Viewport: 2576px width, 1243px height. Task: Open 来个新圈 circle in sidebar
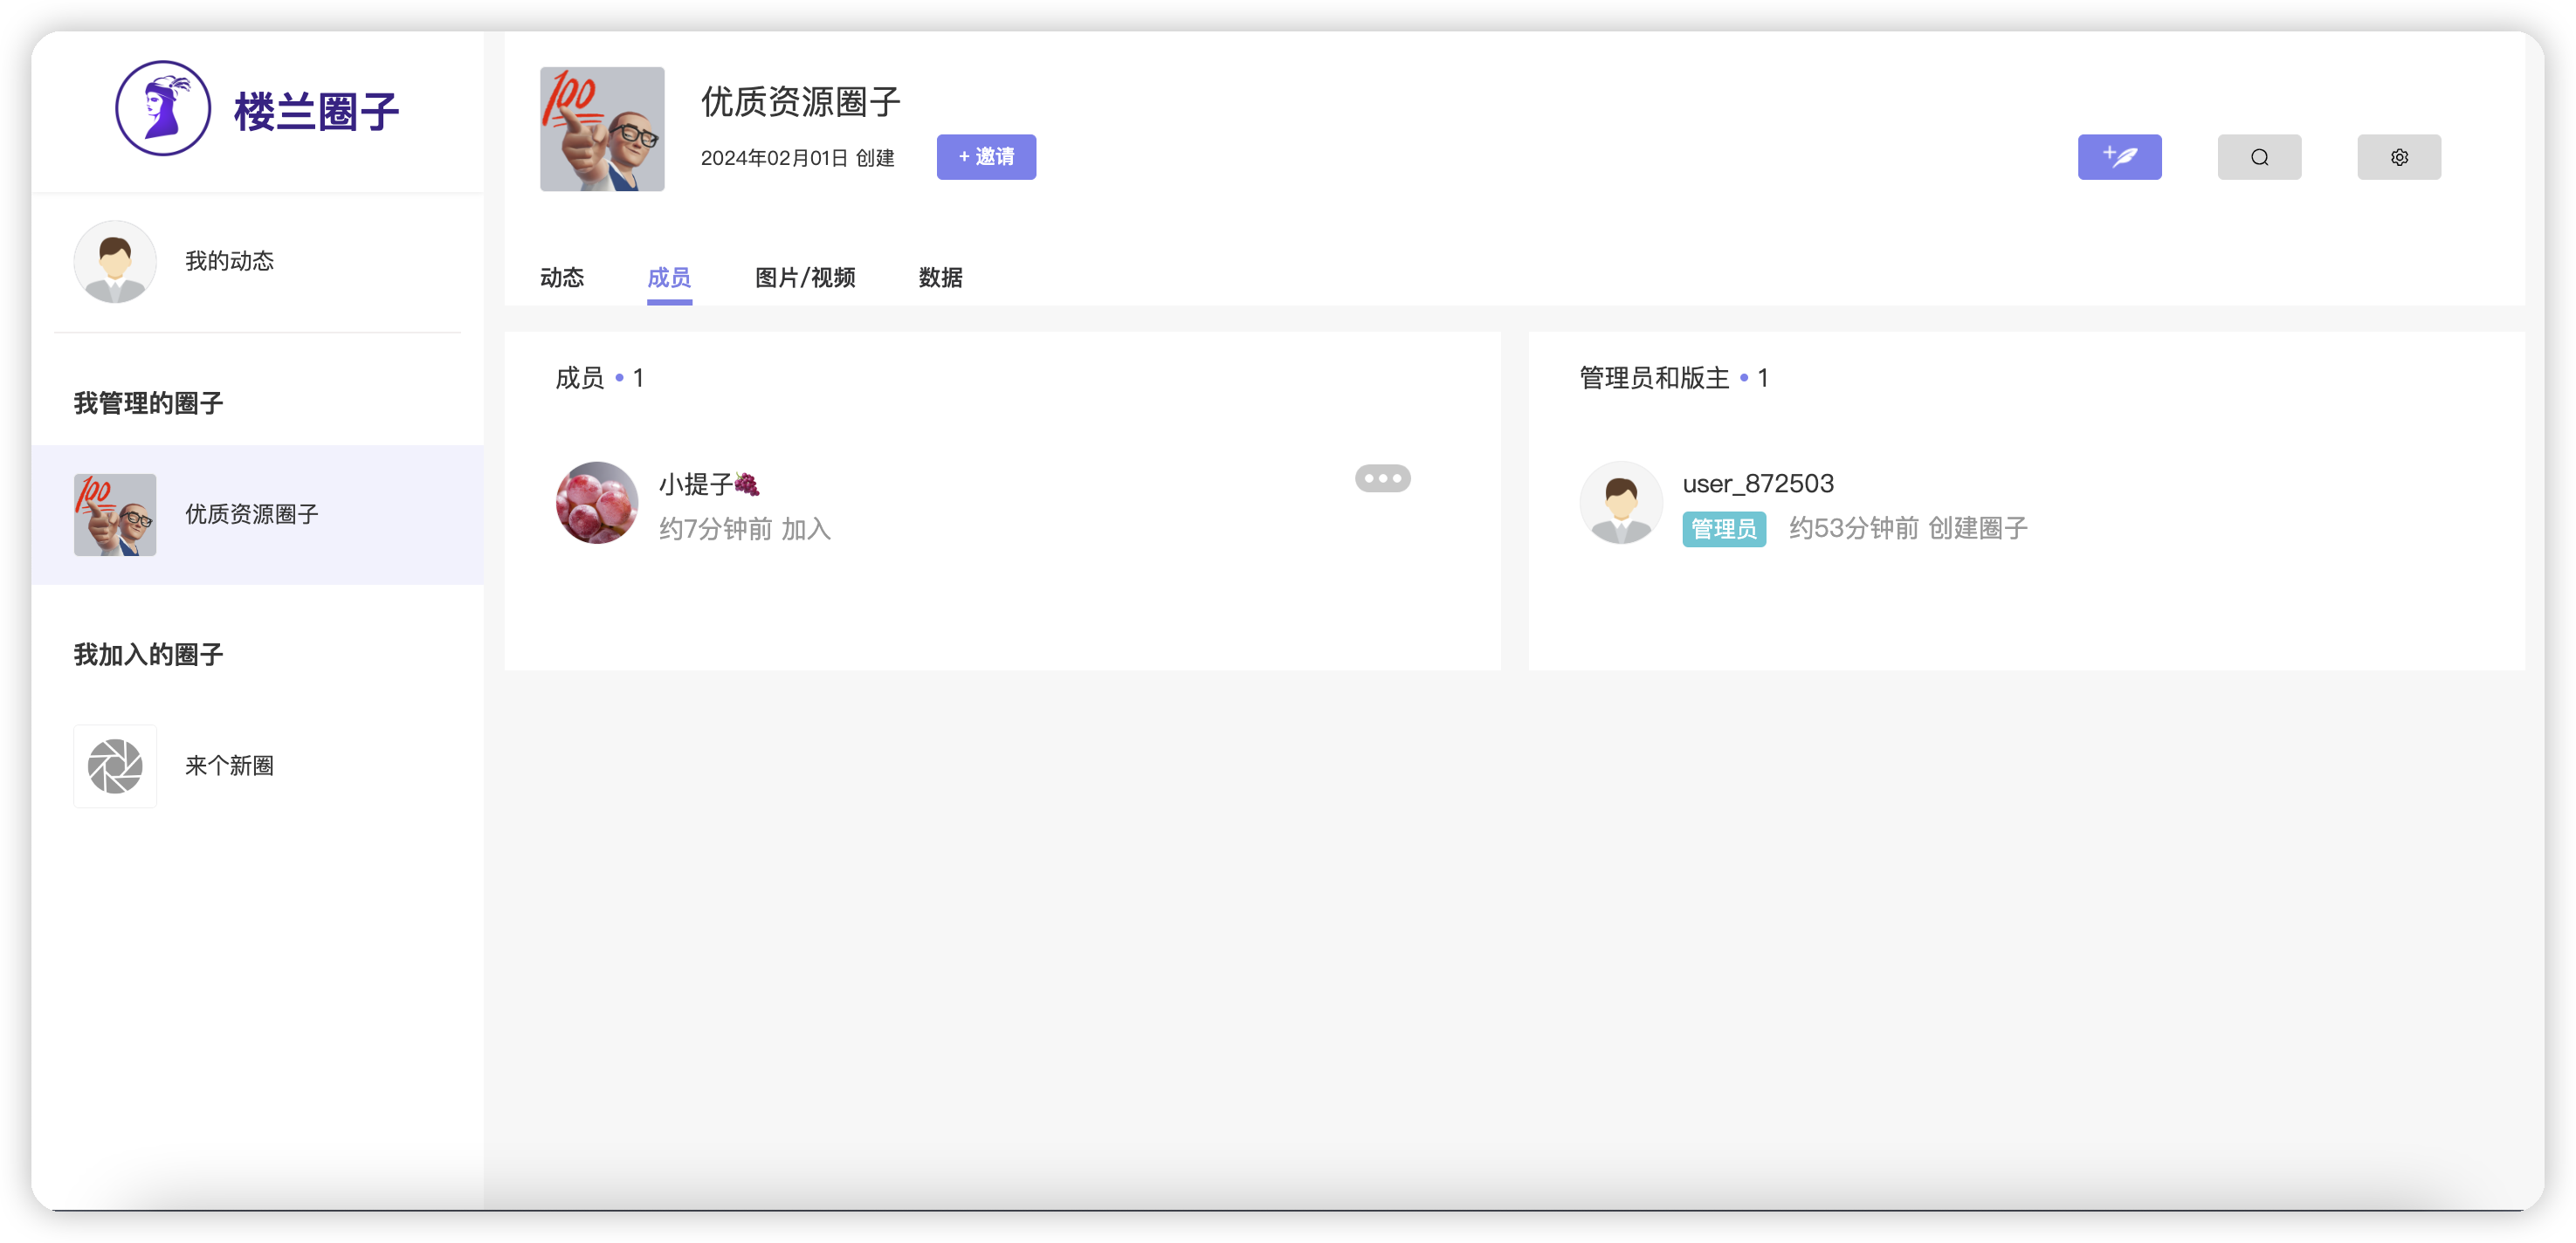tap(258, 766)
